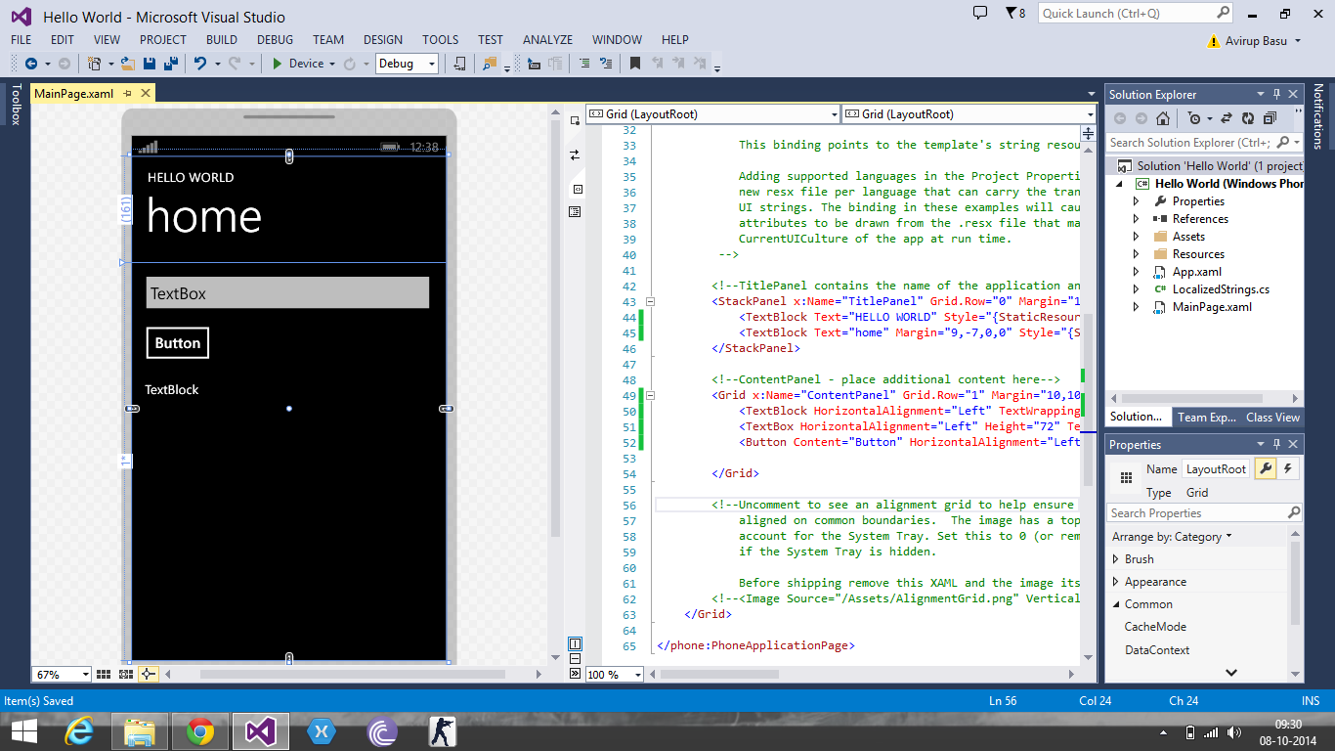Refresh the Solution Explorer tree
The image size is (1335, 751).
coord(1248,118)
